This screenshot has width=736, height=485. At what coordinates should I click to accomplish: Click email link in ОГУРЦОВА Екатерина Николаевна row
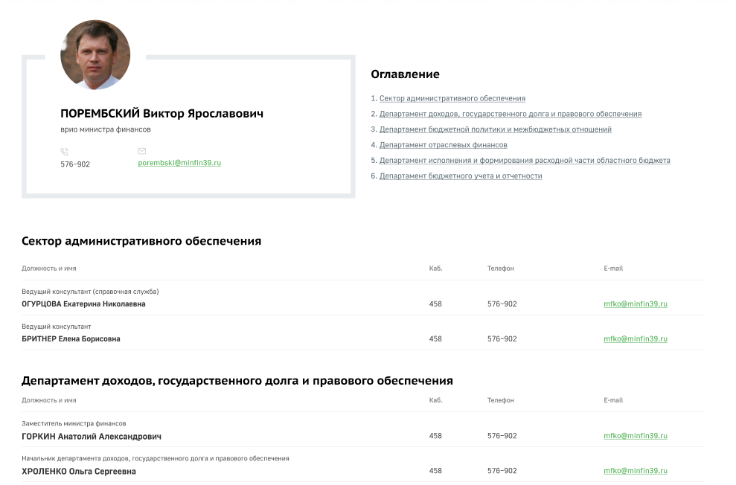(635, 303)
